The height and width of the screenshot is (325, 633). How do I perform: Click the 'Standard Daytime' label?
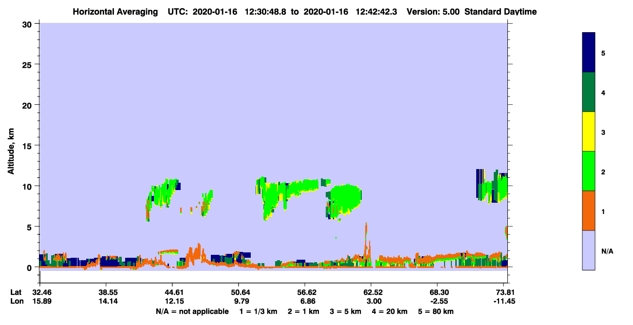point(501,11)
